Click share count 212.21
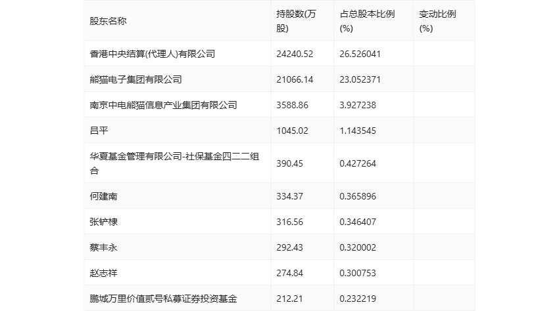 coord(290,299)
